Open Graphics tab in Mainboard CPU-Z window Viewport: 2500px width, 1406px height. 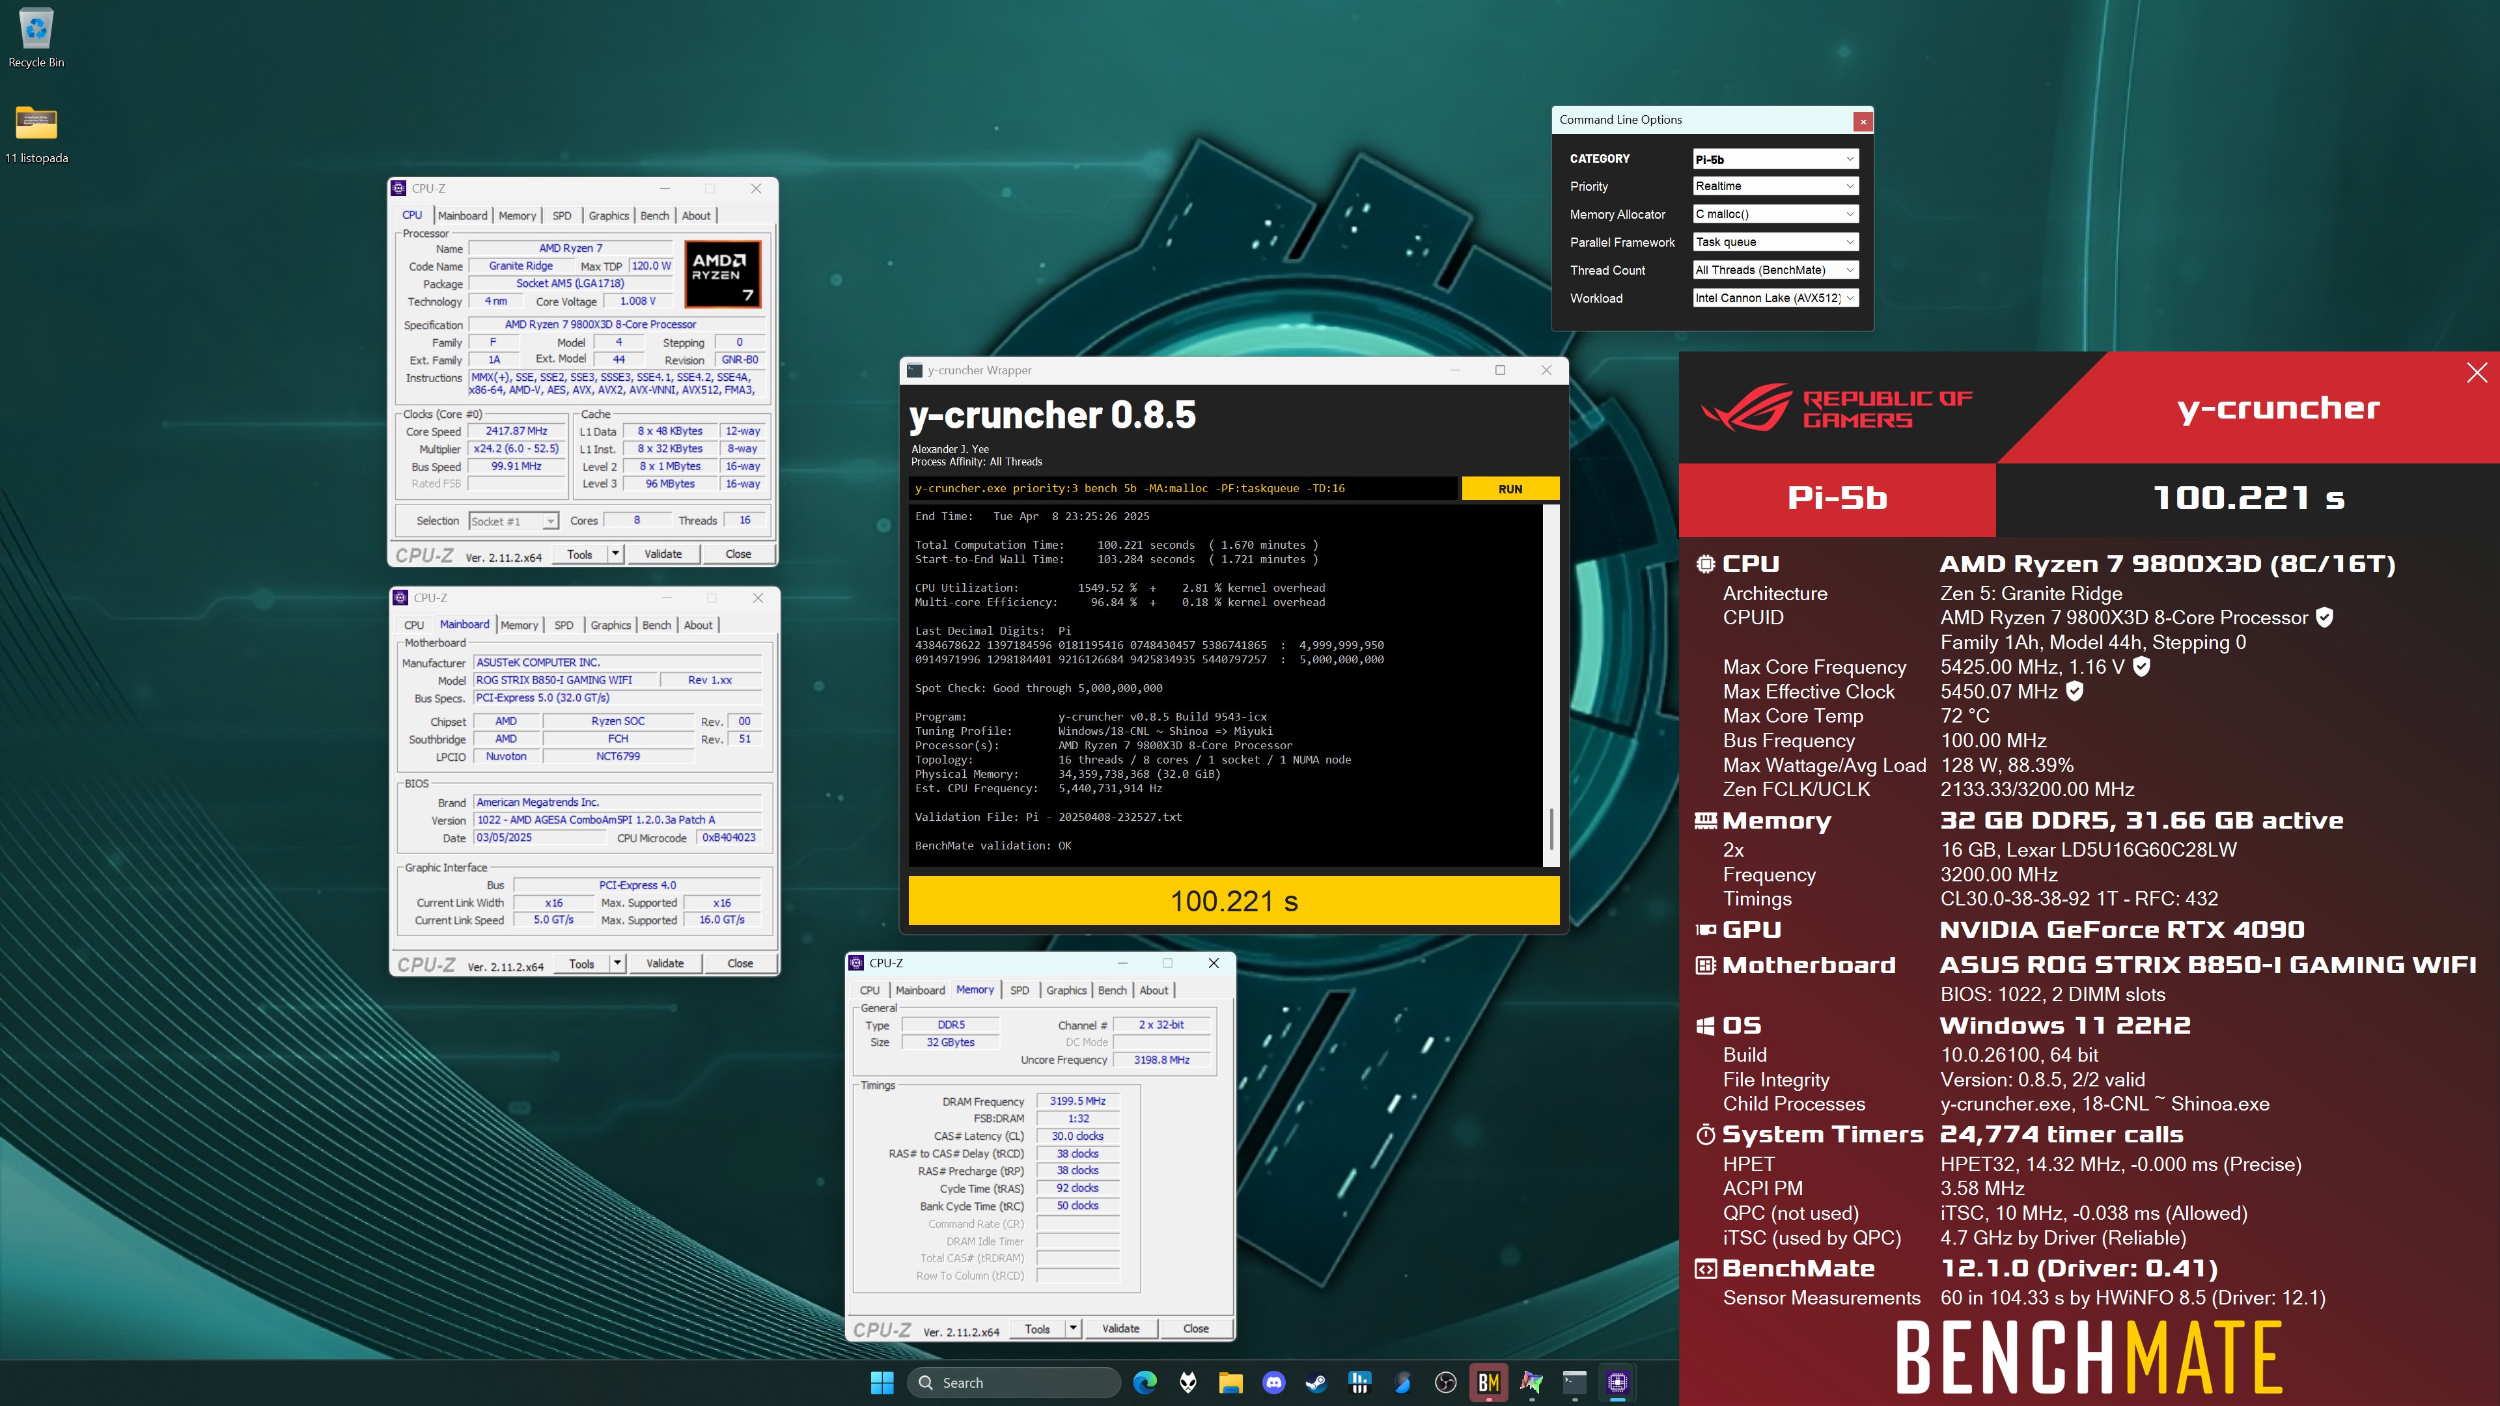point(611,625)
